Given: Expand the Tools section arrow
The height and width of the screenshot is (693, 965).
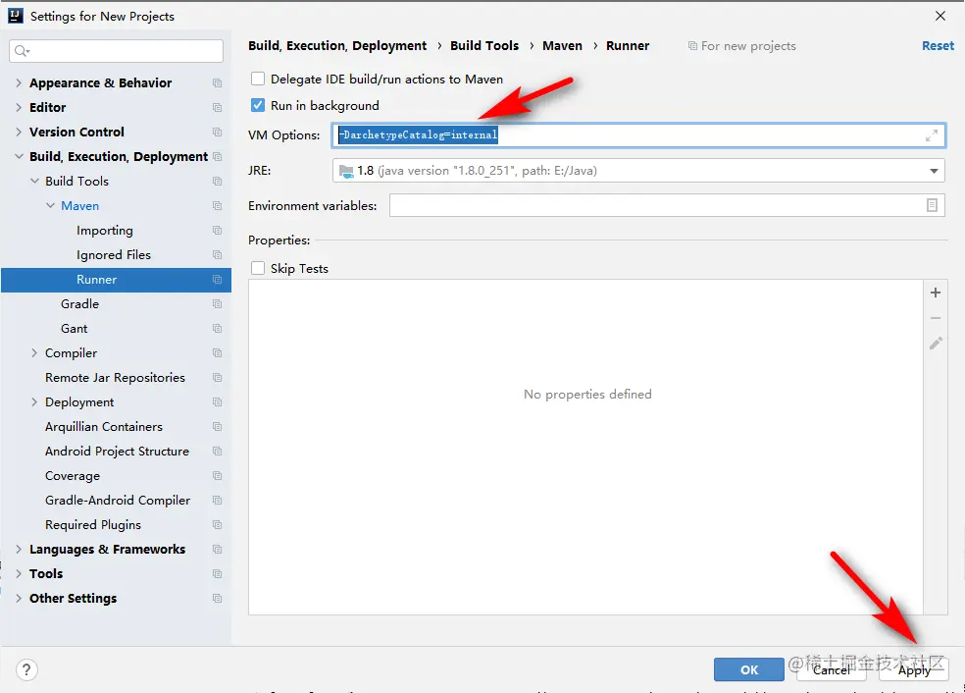Looking at the screenshot, I should [x=19, y=573].
